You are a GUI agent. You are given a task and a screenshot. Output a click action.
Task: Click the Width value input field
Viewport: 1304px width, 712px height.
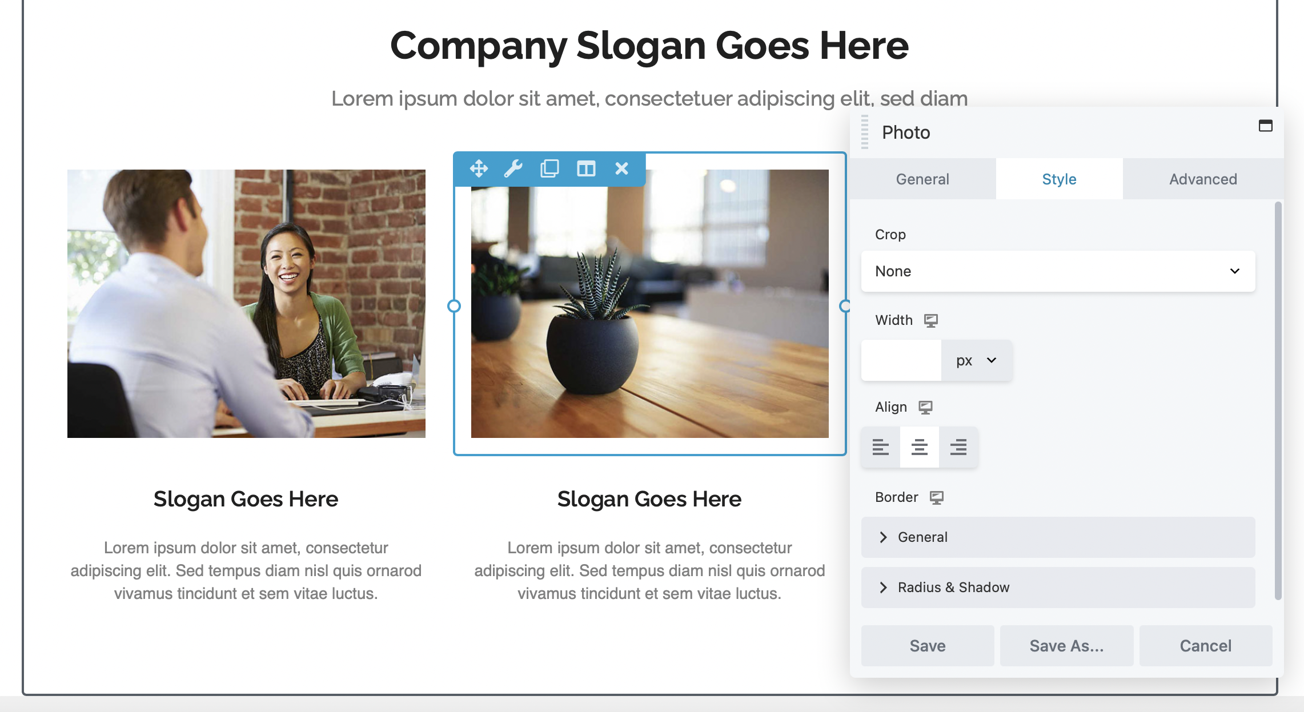click(x=901, y=360)
